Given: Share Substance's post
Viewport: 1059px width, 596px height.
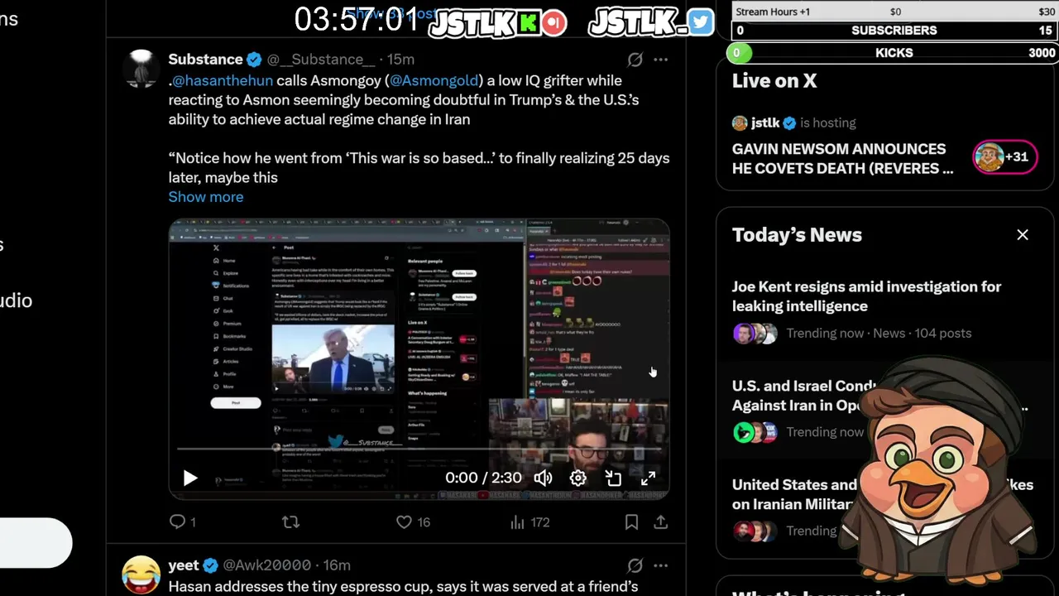Looking at the screenshot, I should (660, 522).
